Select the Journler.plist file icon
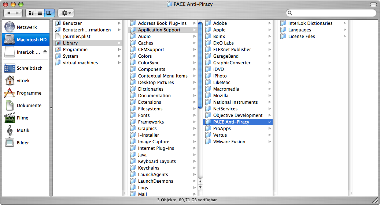Image resolution: width=380 pixels, height=205 pixels. (x=58, y=36)
